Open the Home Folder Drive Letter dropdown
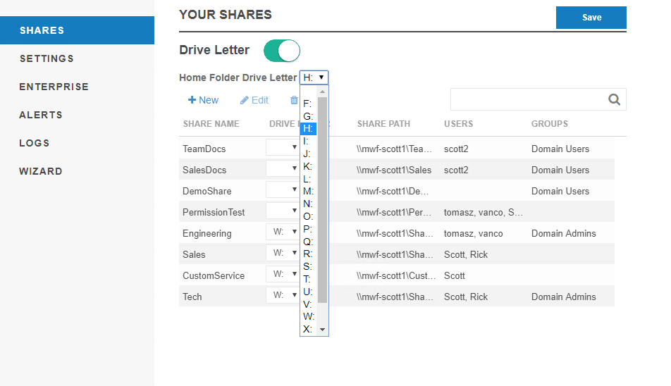The height and width of the screenshot is (386, 671). coord(314,77)
